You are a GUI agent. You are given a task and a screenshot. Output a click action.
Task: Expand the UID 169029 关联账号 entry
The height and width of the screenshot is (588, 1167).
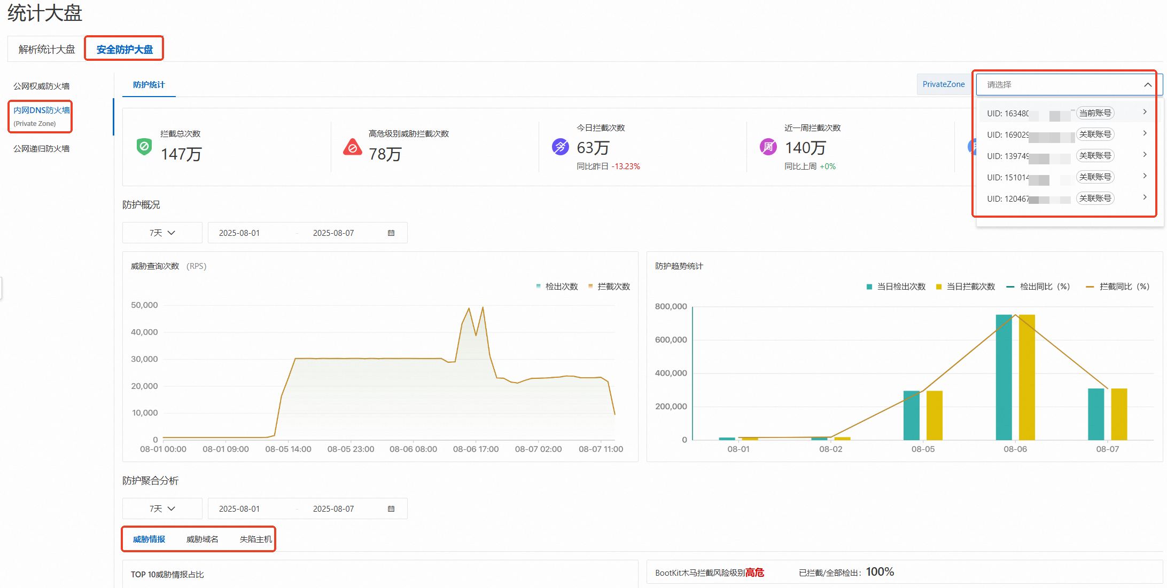[1145, 133]
